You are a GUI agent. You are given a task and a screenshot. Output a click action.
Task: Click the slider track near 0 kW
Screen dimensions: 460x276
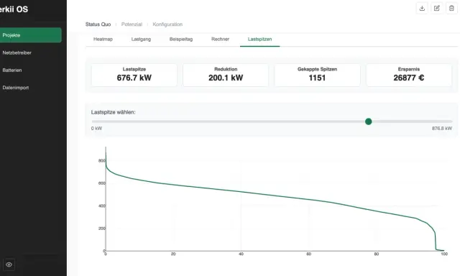94,121
